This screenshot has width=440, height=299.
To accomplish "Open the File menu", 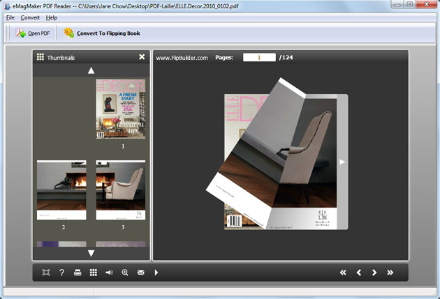I will [x=10, y=17].
